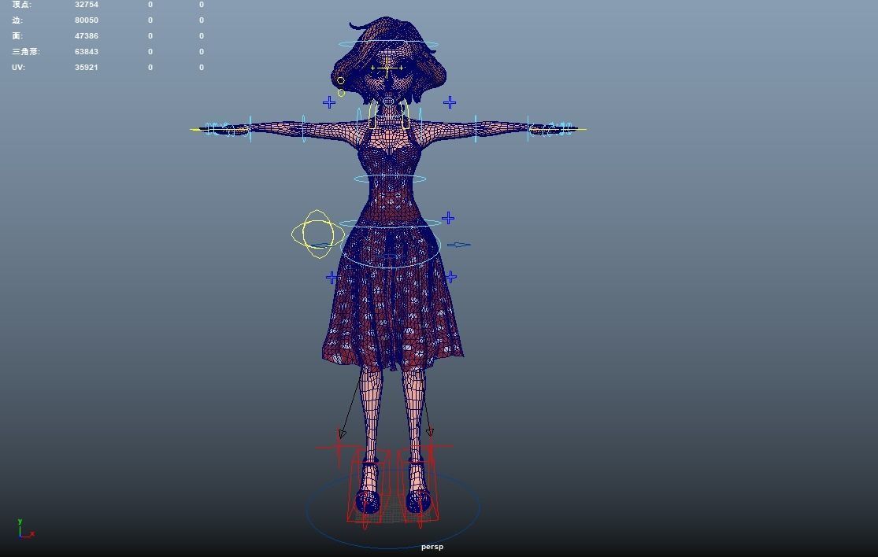This screenshot has width=878, height=557.
Task: Click the UV count label
Action: 18,67
